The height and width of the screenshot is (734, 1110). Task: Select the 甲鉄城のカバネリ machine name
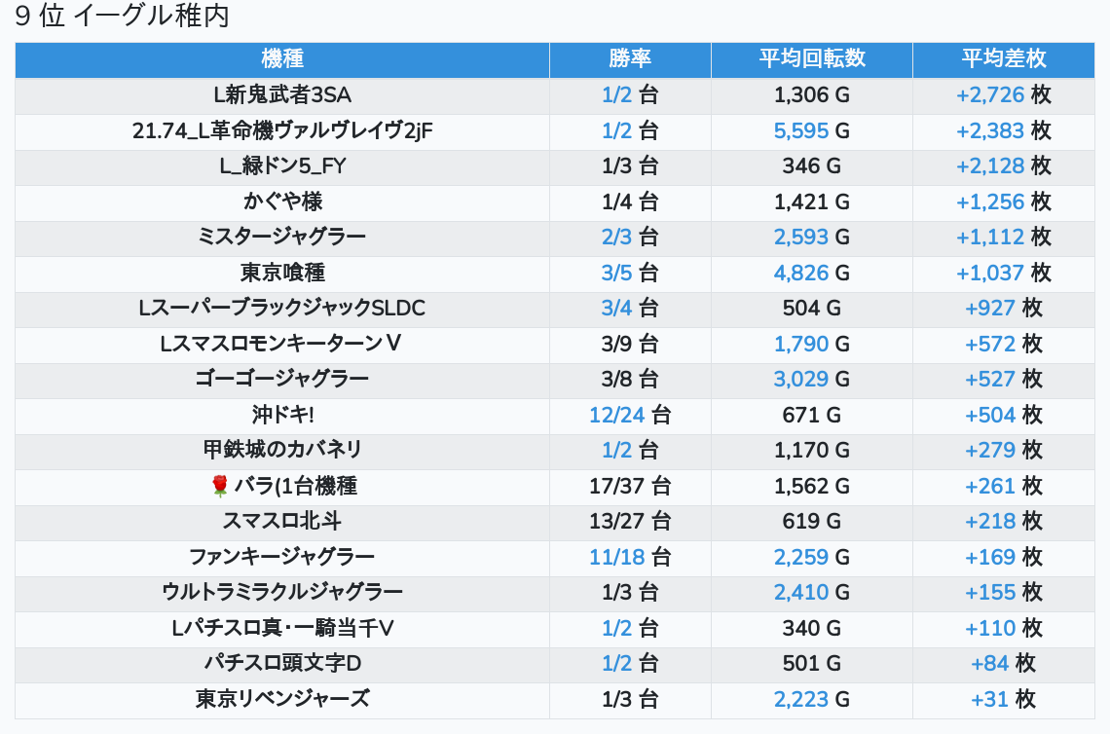pyautogui.click(x=282, y=450)
